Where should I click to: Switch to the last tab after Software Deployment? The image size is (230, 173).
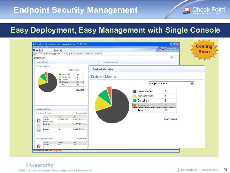tap(98, 54)
